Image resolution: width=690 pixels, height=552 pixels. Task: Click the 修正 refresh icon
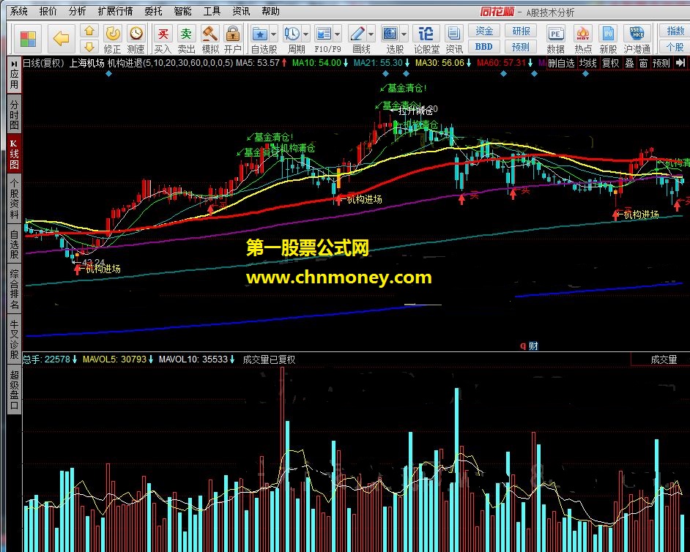tap(113, 34)
